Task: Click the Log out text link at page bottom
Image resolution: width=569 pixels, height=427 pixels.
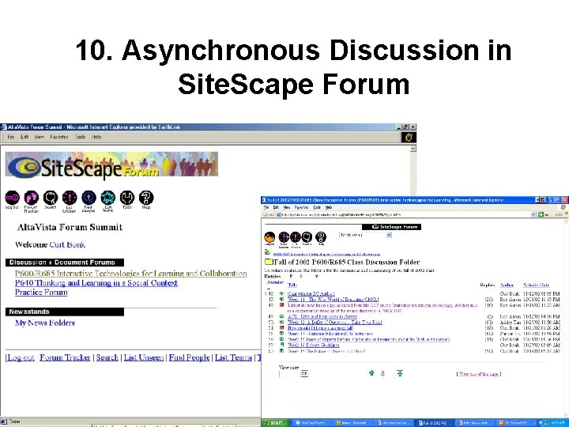Action: pyautogui.click(x=21, y=357)
